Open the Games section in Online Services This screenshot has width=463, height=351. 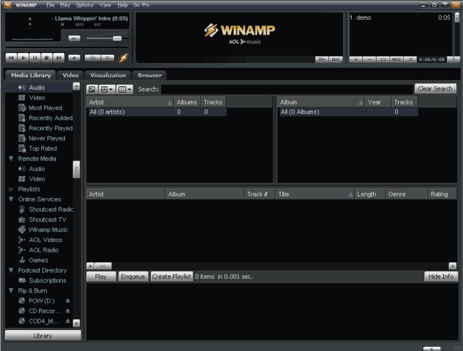click(x=39, y=259)
